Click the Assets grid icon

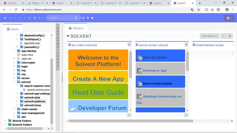coord(8,29)
